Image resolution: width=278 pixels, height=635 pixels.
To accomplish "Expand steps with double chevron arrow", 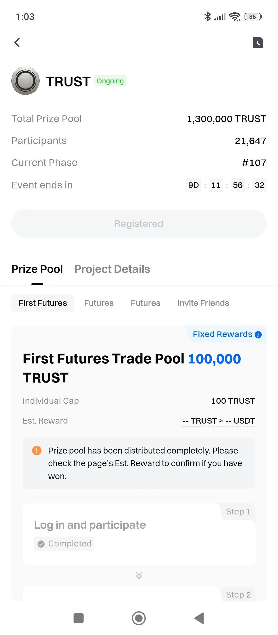I will click(x=139, y=575).
